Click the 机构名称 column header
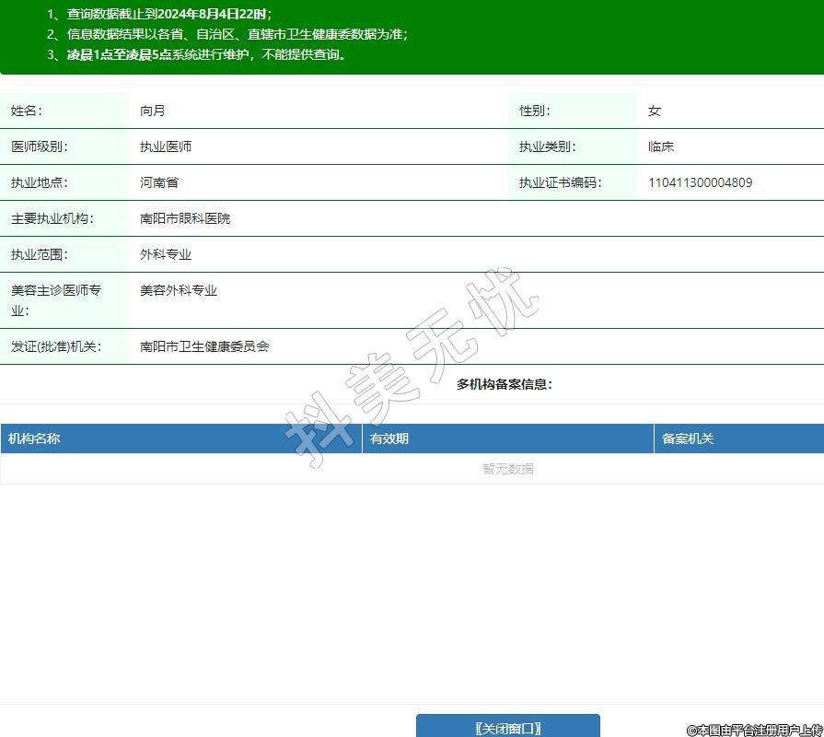Screen dimensions: 824x737 coord(35,439)
